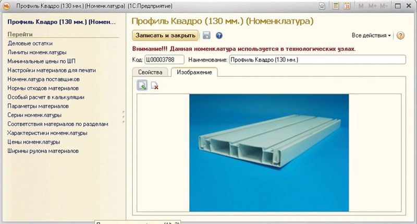The width and height of the screenshot is (417, 224).
Task: Navigate to Серии номенклатуры
Action: click(34, 115)
